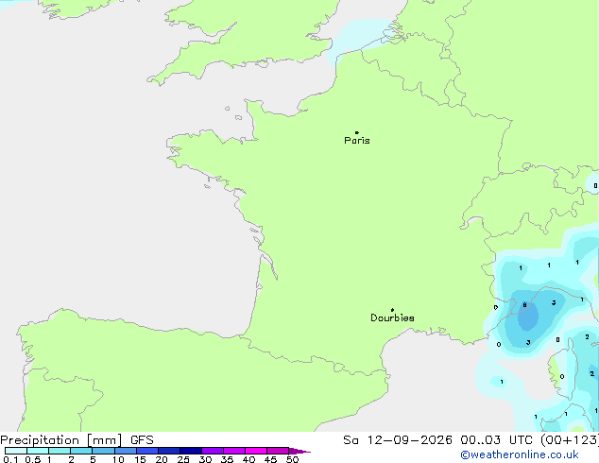Screen dimensions: 599x463
Task: Click the Precipitation [mm] GFS title
Action: coord(77,440)
